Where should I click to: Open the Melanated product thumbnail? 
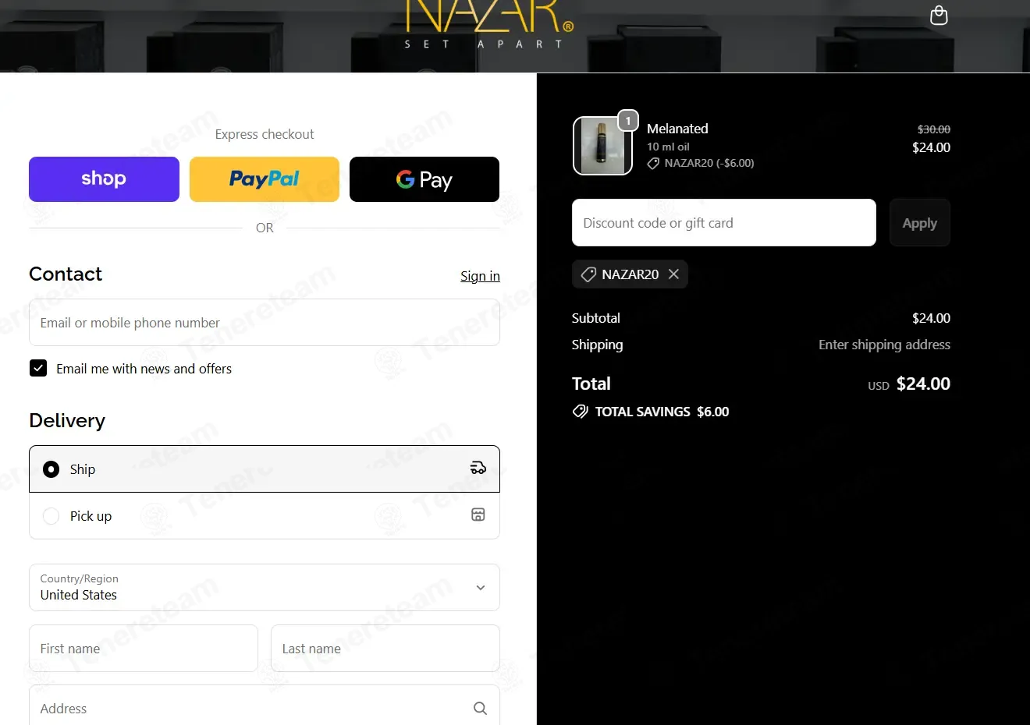point(602,147)
